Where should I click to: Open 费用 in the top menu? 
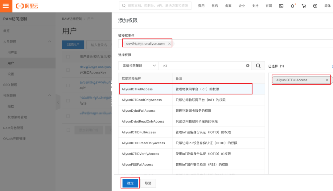(x=201, y=6)
